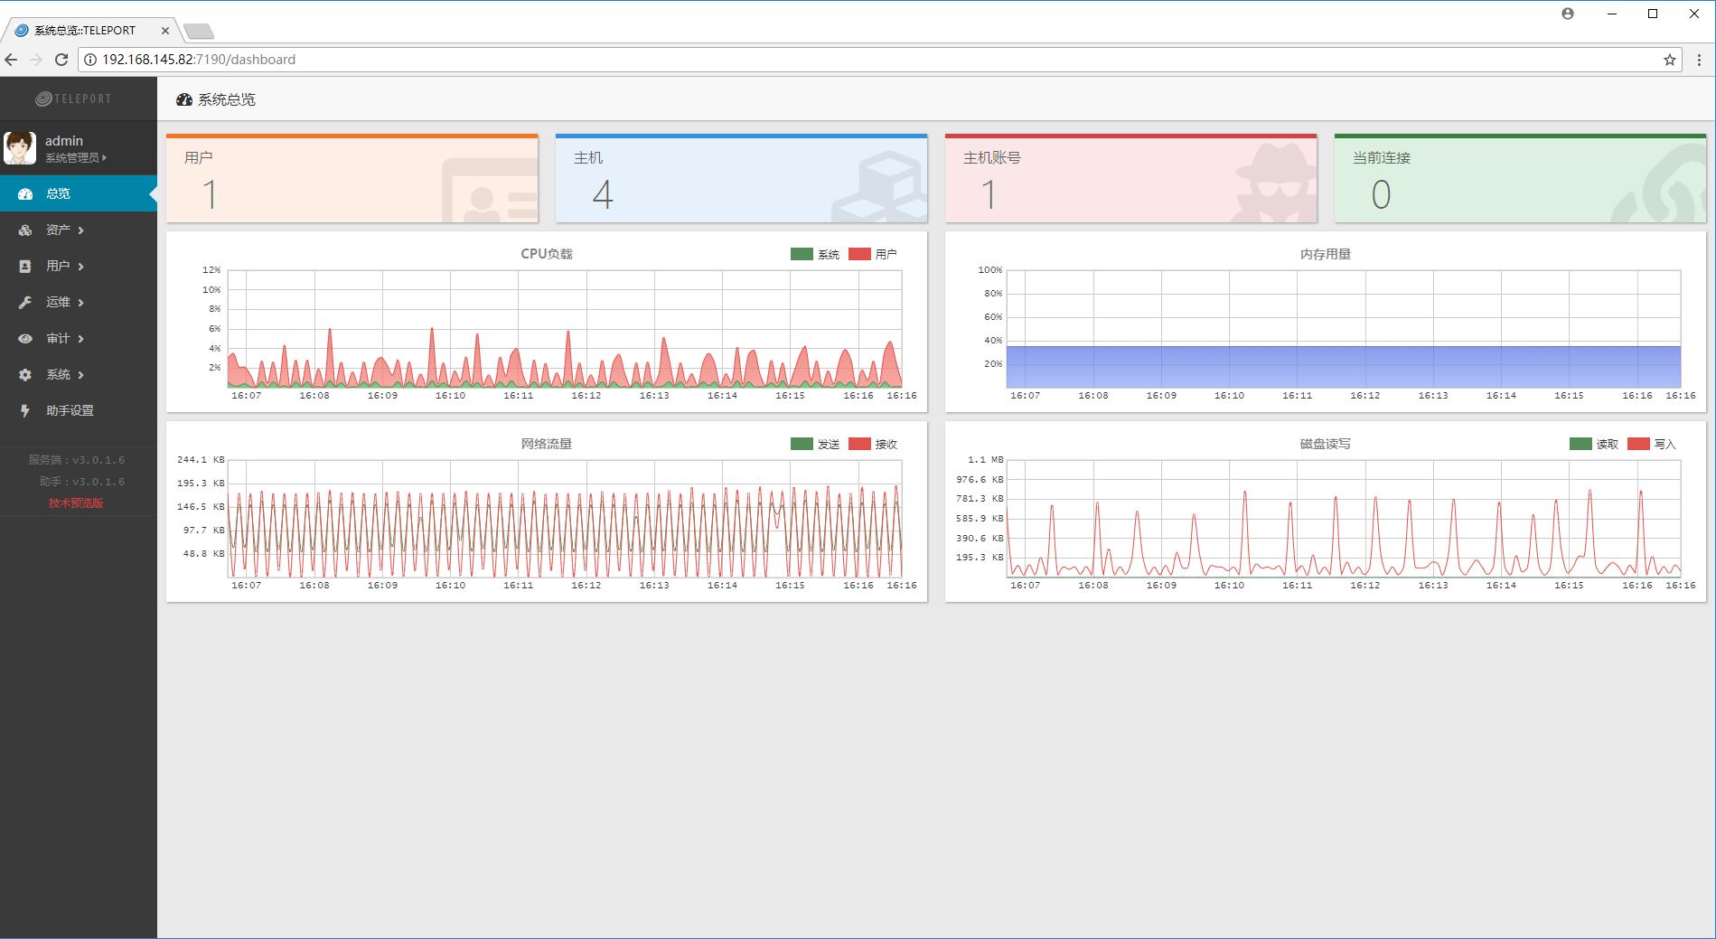This screenshot has width=1716, height=939.
Task: Reload the dashboard page
Action: [x=61, y=60]
